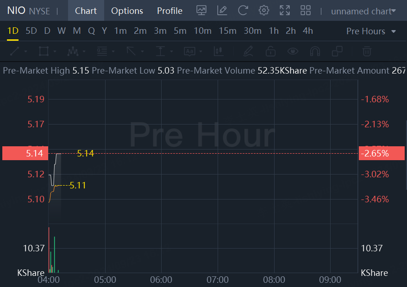Open chart settings gear icon

(x=264, y=10)
